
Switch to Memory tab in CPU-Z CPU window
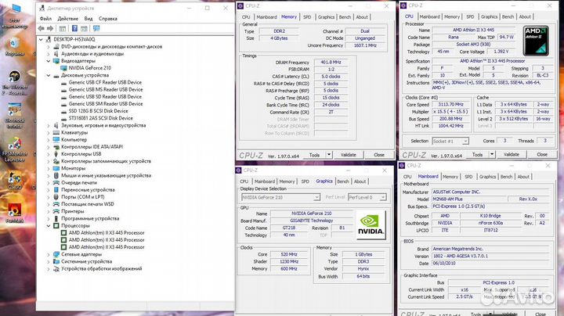(x=452, y=16)
